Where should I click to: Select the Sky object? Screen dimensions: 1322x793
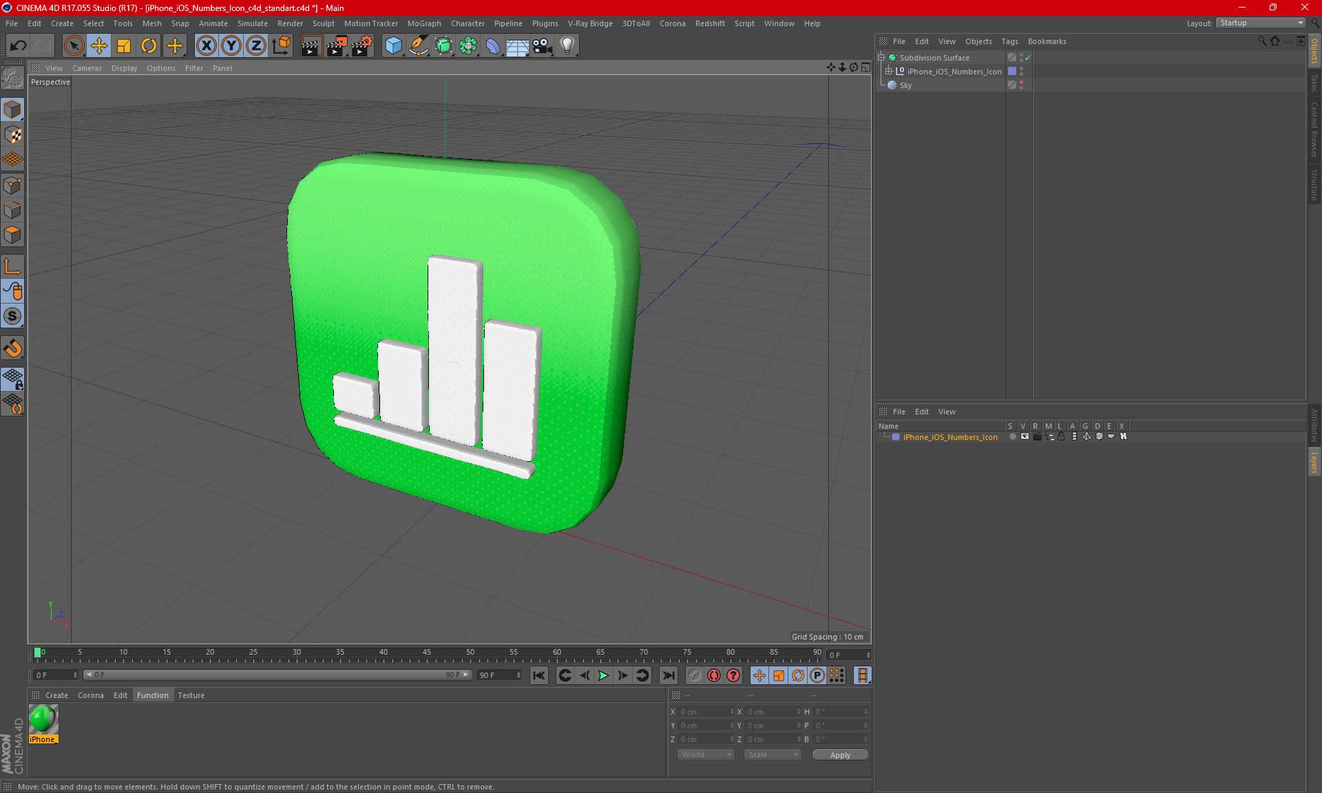coord(905,85)
